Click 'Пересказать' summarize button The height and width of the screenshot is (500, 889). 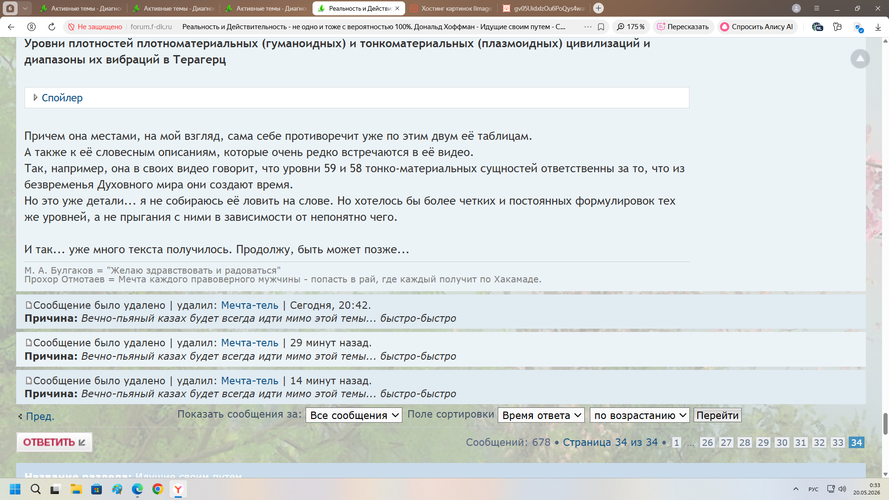683,27
